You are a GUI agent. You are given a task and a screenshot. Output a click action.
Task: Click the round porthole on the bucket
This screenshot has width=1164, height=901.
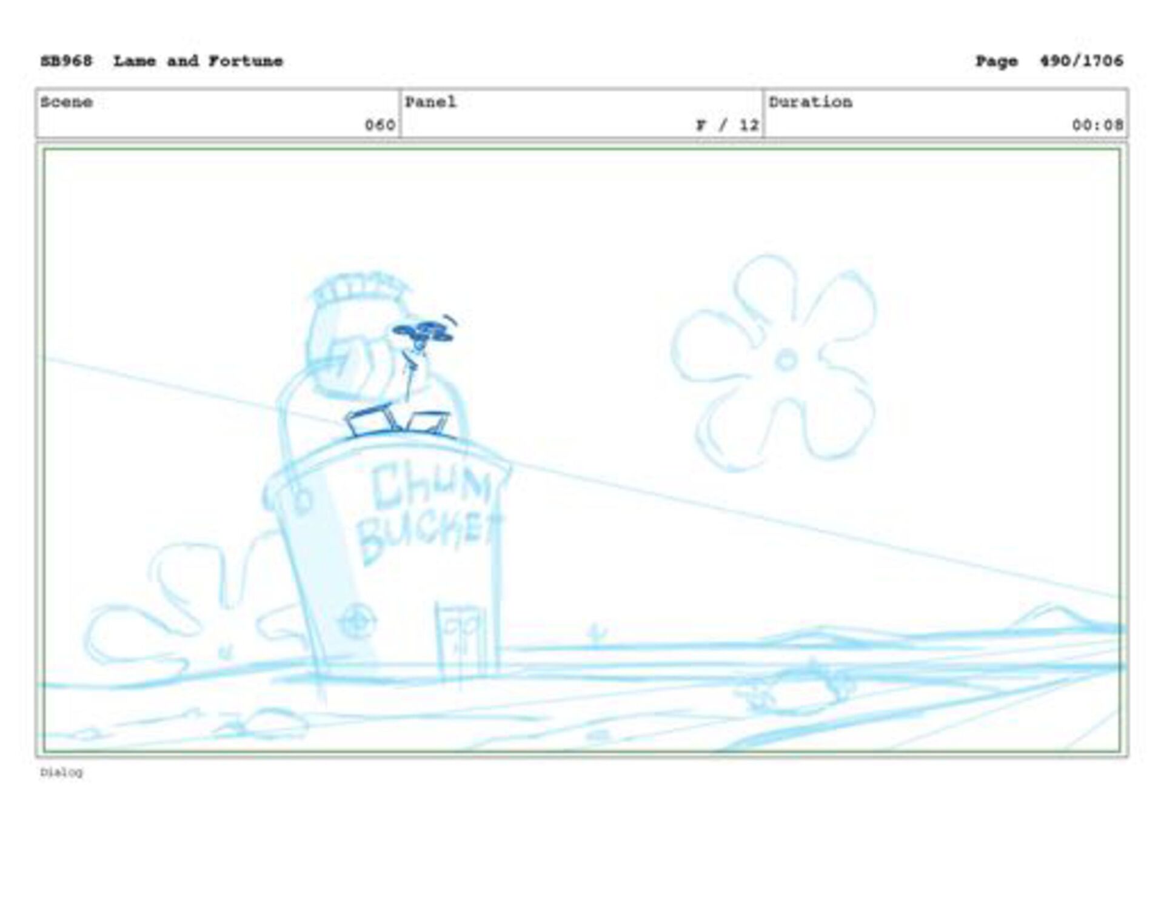pos(356,621)
